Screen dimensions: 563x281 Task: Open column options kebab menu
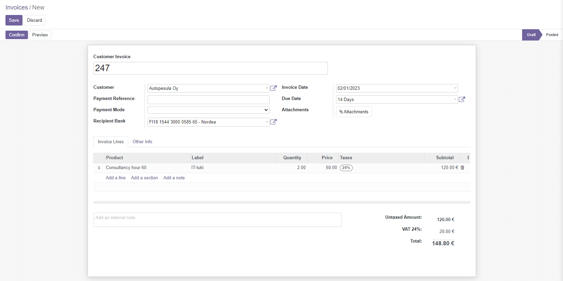click(468, 158)
